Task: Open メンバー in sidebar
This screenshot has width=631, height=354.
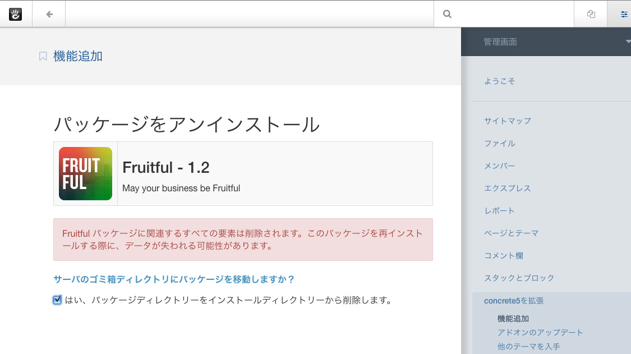Action: [x=499, y=166]
